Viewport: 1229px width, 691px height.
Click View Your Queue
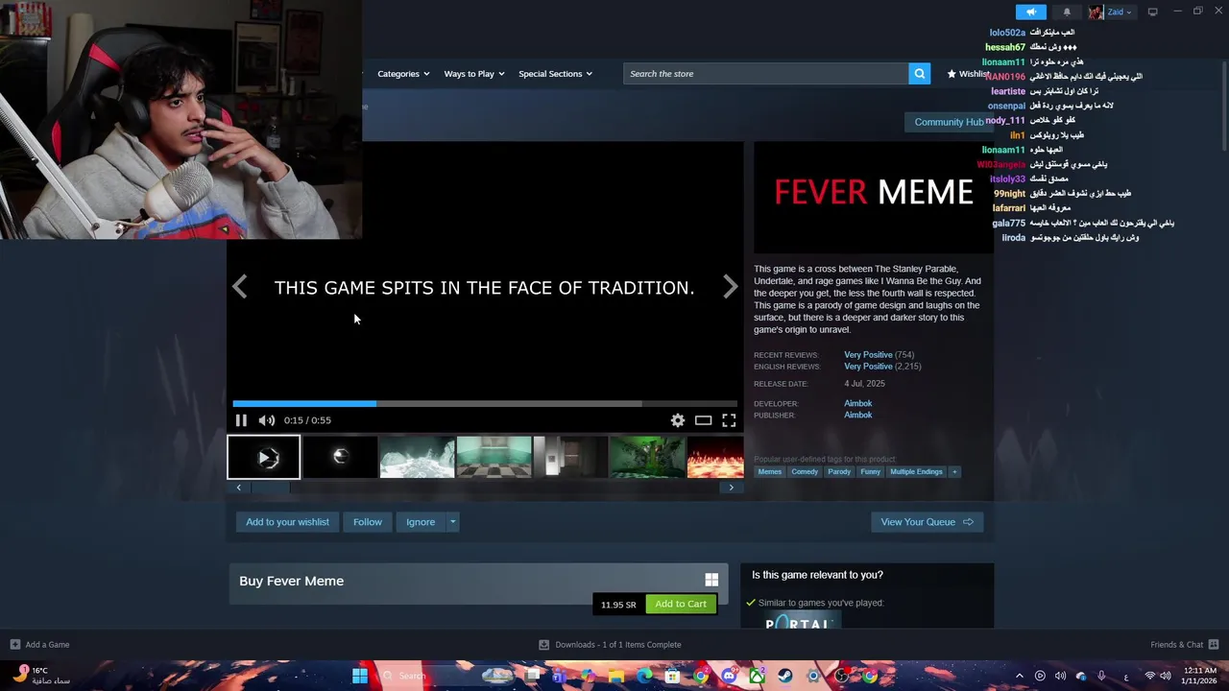[x=927, y=522]
